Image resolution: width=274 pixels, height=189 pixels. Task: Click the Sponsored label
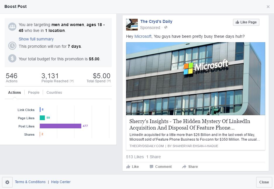click(150, 28)
